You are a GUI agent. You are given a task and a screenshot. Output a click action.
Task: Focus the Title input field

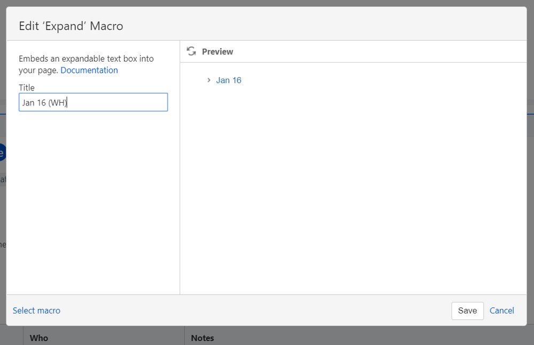click(94, 102)
